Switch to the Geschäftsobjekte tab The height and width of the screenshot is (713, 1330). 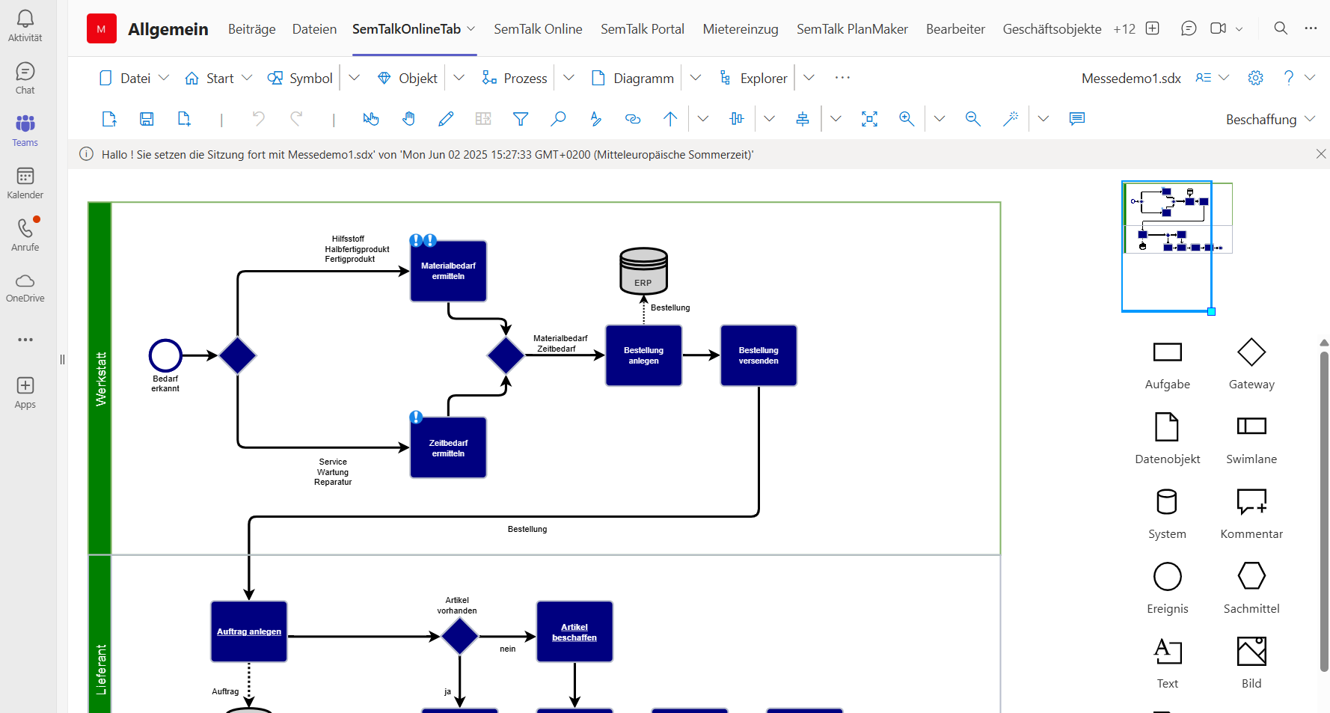point(1052,28)
